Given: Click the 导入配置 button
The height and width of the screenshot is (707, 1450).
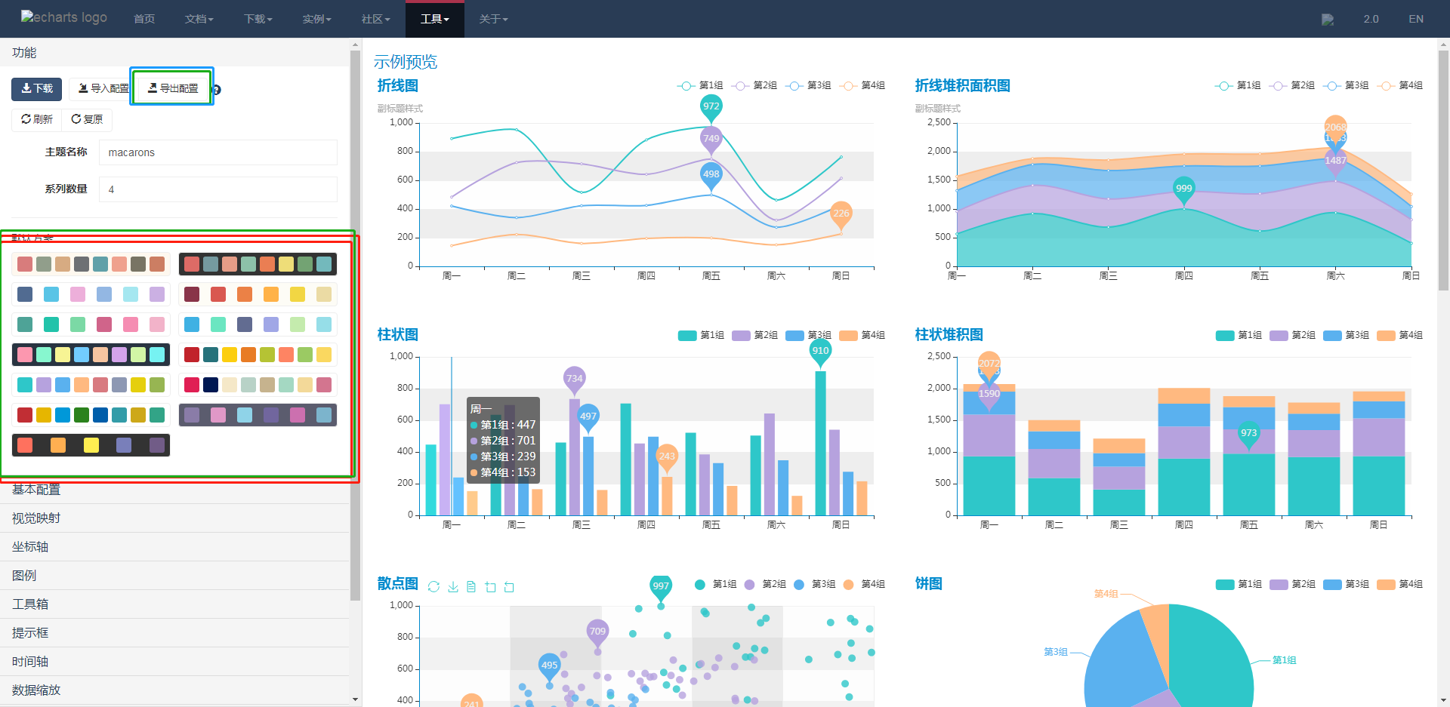Looking at the screenshot, I should tap(103, 89).
